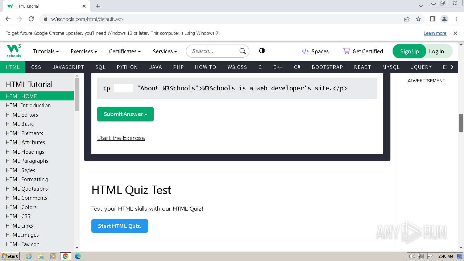464x261 pixels.
Task: Open the tab search chevron
Action: (421, 6)
